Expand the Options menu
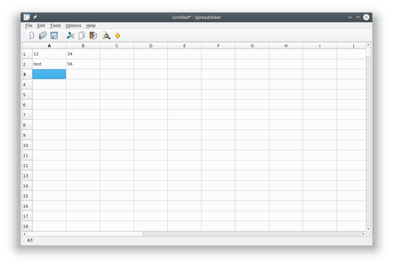Viewport: 393px width, 266px height. [73, 26]
